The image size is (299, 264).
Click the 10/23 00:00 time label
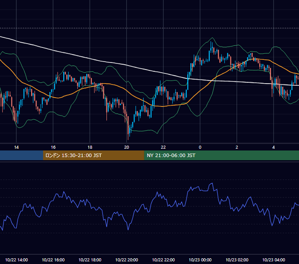pos(200,260)
